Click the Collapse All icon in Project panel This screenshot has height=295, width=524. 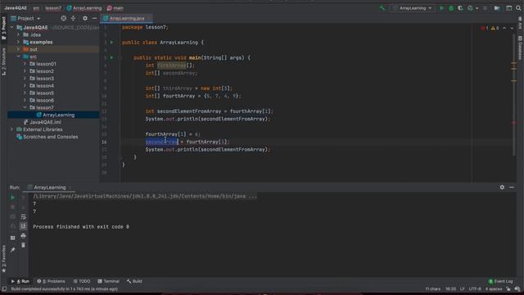pos(73,18)
